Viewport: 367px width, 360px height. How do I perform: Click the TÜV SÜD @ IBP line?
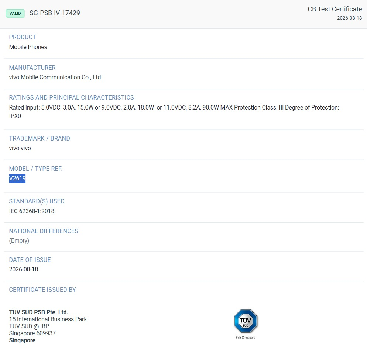29,326
